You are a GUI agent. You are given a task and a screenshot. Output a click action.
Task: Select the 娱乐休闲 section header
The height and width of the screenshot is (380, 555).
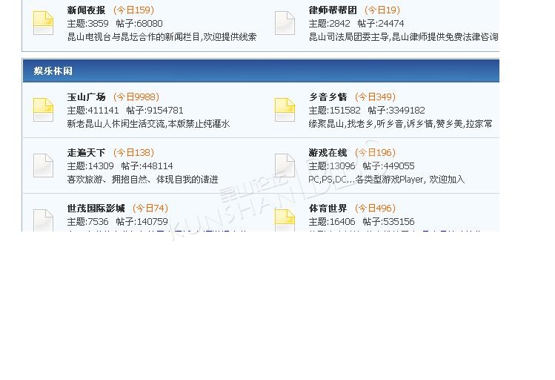(x=53, y=71)
